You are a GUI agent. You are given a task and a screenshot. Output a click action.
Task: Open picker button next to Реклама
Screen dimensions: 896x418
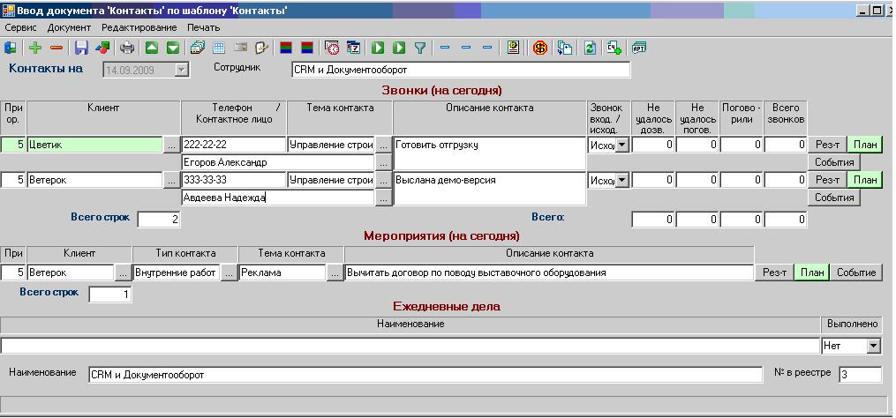(x=335, y=273)
